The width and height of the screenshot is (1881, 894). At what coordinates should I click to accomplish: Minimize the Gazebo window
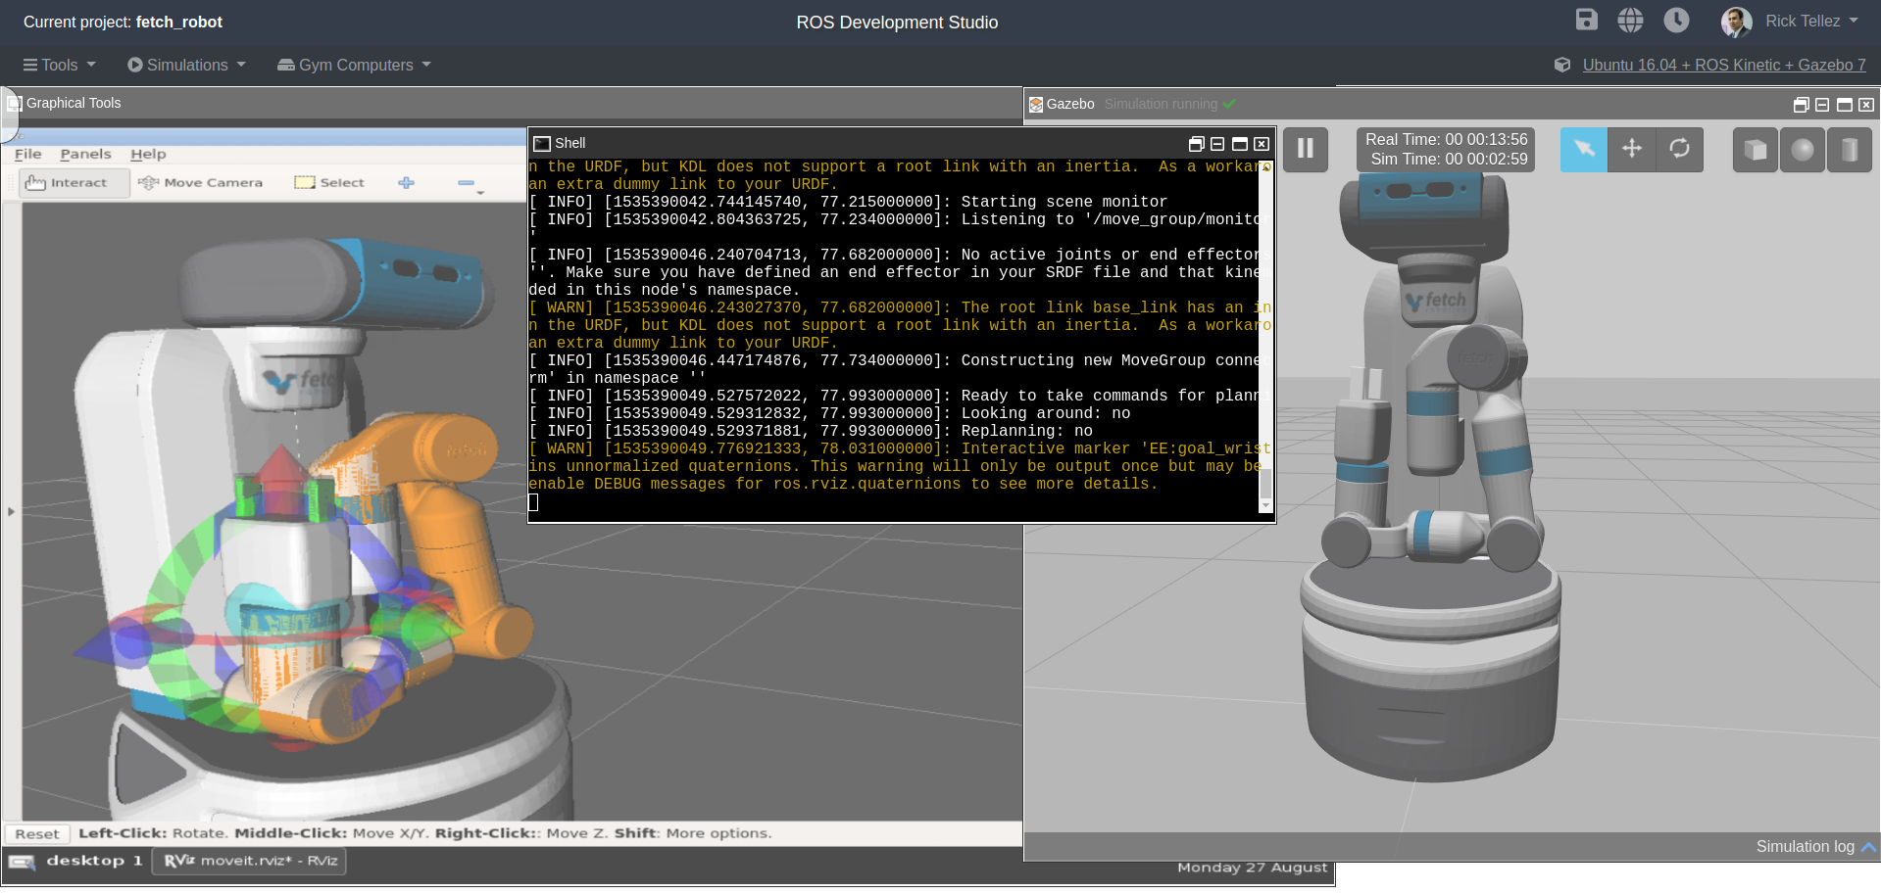coord(1822,105)
